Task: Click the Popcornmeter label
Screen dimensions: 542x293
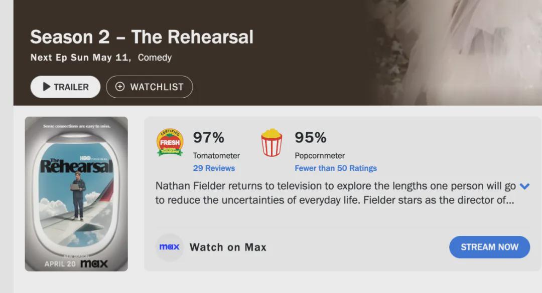Action: click(x=320, y=156)
